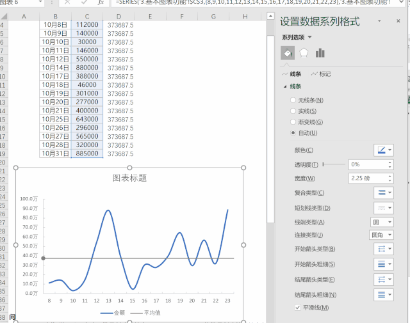The width and height of the screenshot is (410, 323).
Task: Click the horizontal axis label 15
Action: (133, 301)
